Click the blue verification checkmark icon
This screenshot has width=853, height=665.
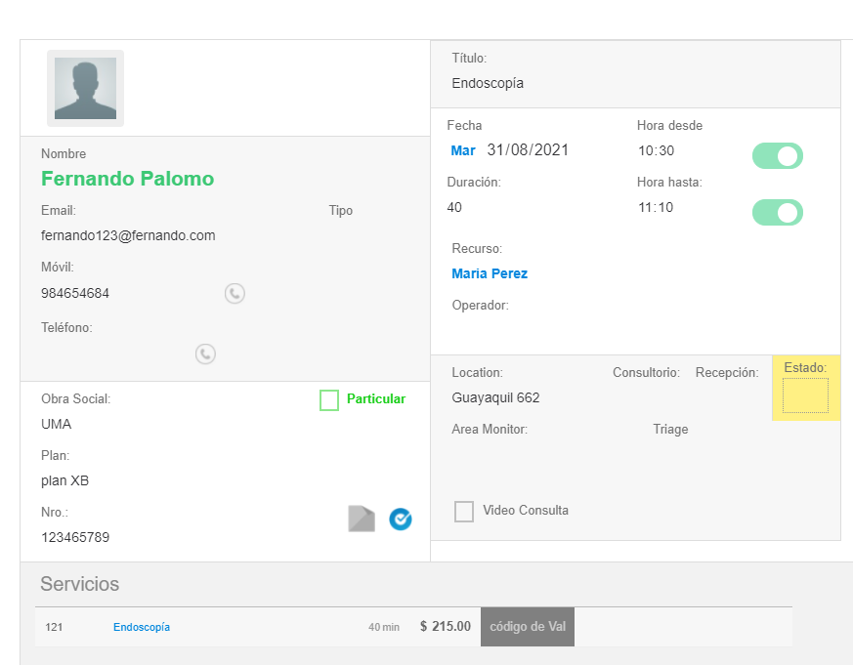400,520
